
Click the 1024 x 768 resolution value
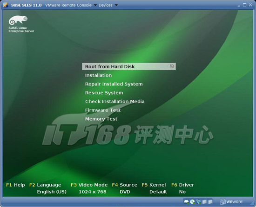pos(93,192)
